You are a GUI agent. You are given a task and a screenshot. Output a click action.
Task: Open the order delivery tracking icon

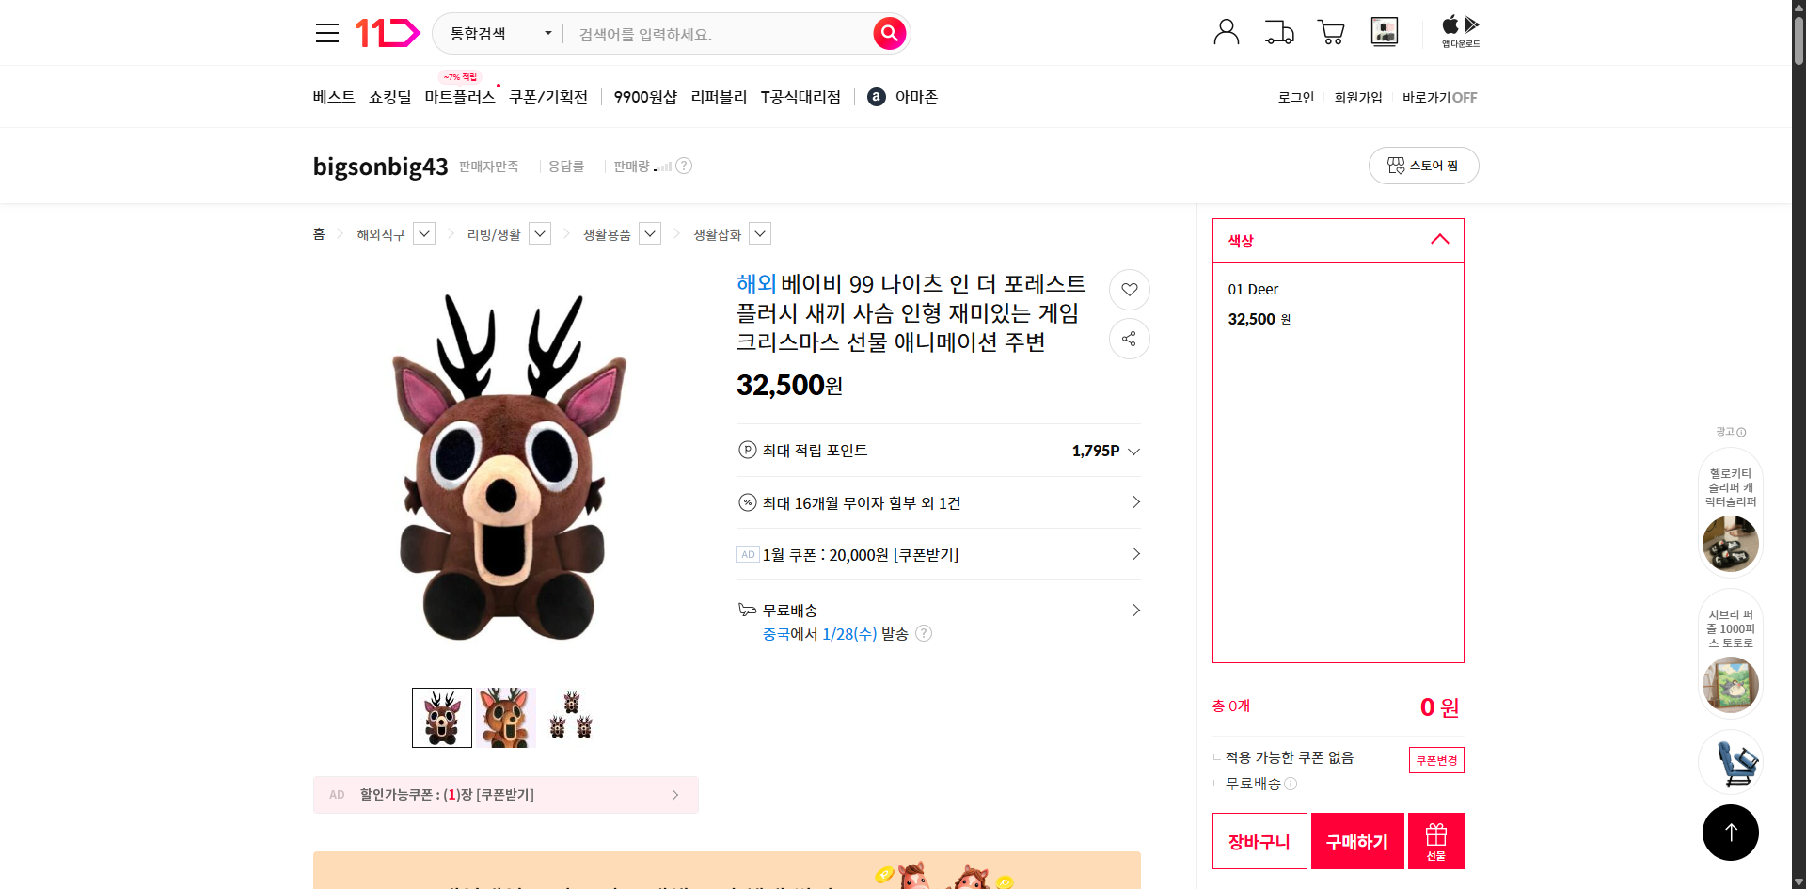(1278, 31)
